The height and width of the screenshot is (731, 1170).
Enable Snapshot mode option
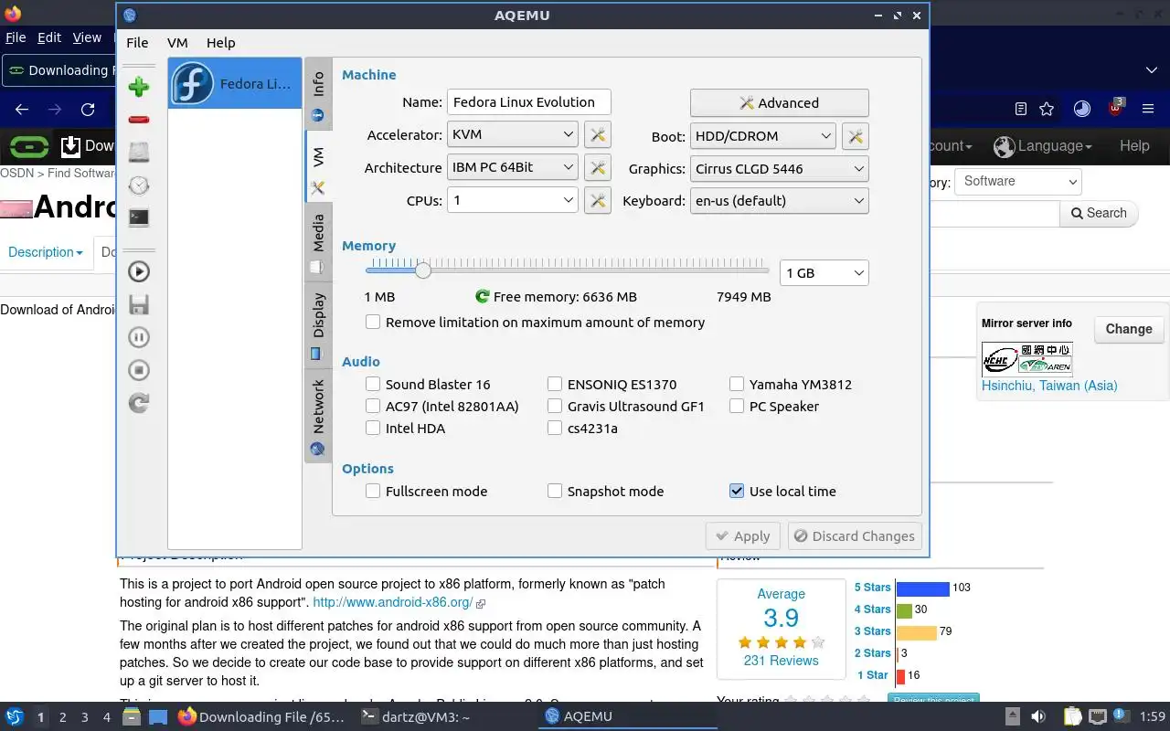tap(555, 491)
